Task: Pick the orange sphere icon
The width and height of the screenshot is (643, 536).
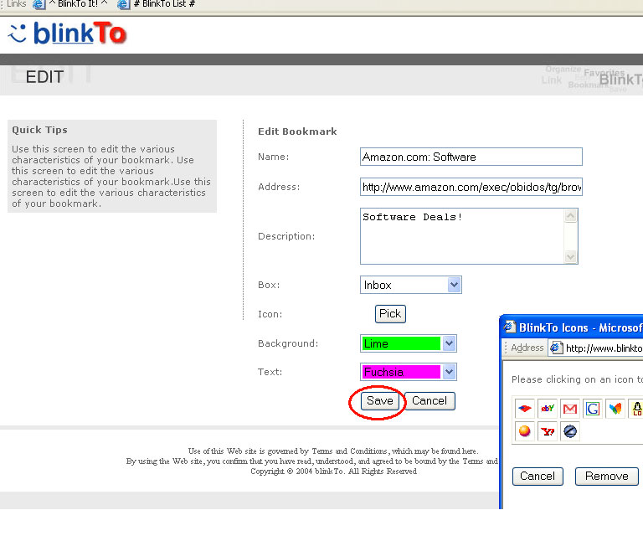Action: click(x=524, y=432)
